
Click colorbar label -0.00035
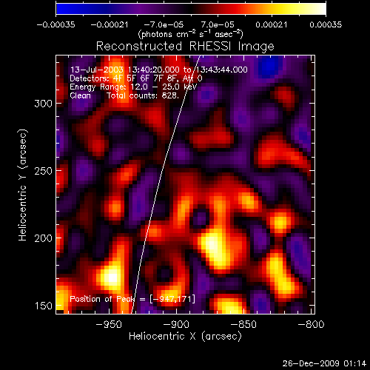(x=56, y=24)
